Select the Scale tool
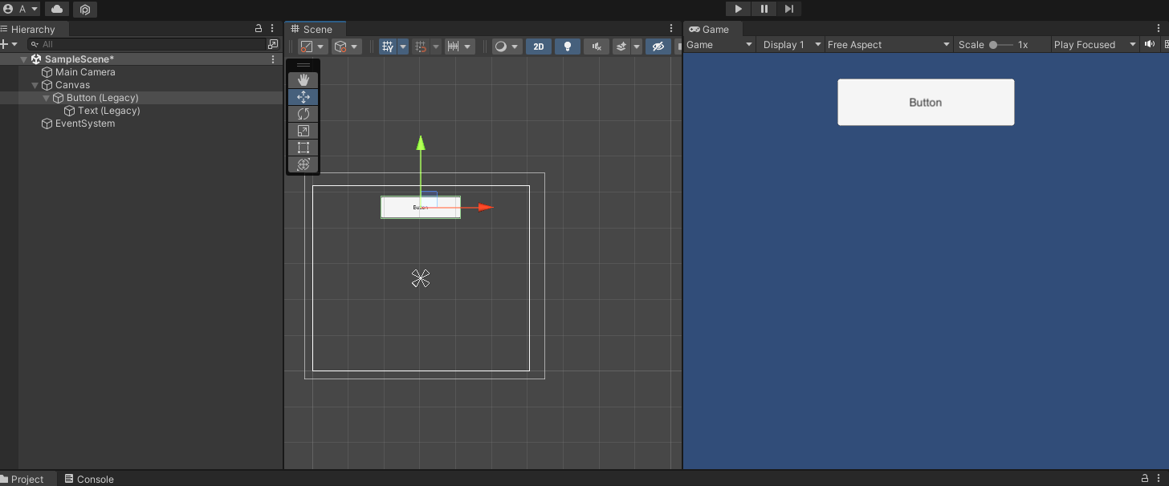This screenshot has height=486, width=1169. [303, 130]
